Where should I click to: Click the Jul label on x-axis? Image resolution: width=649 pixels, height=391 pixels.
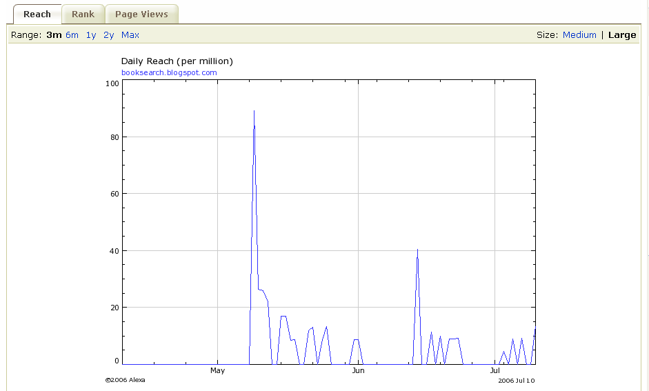pos(495,371)
